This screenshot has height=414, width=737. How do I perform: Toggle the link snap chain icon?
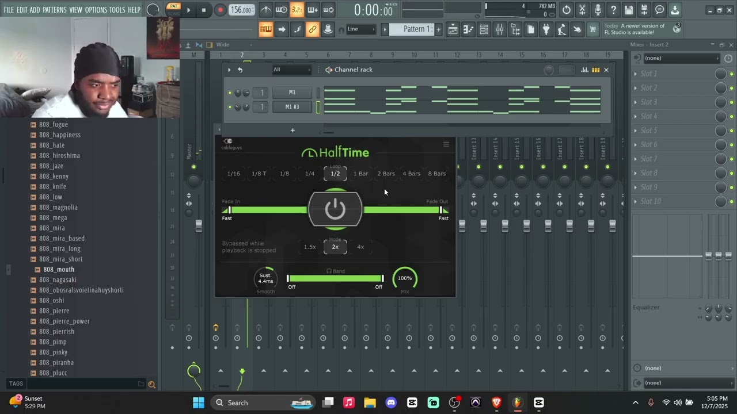coord(313,29)
